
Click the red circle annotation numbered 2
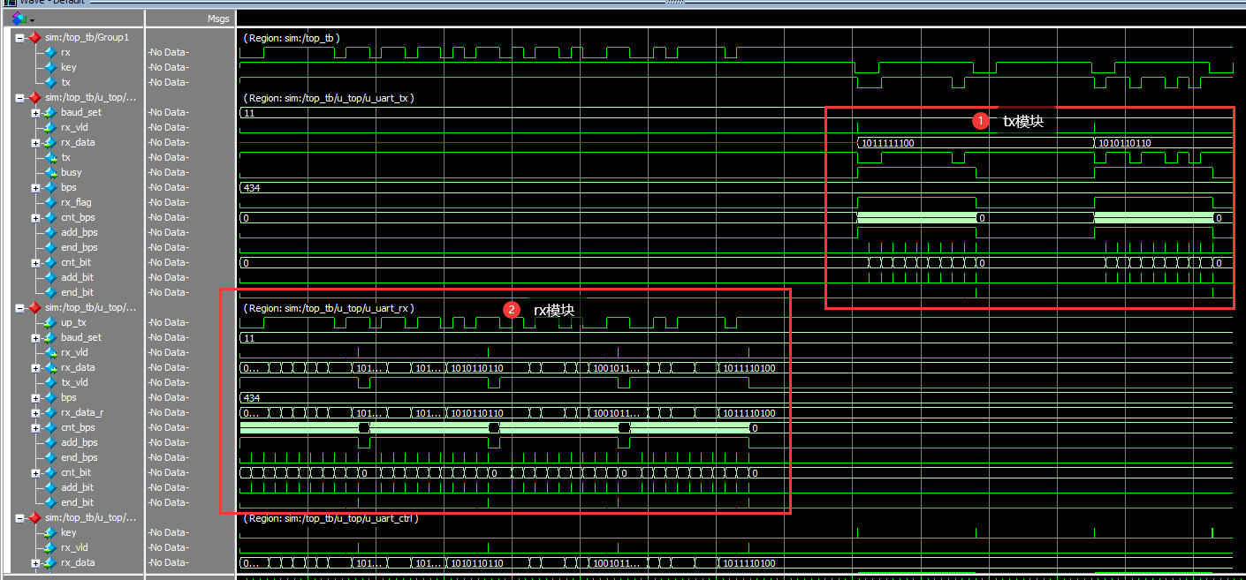511,310
